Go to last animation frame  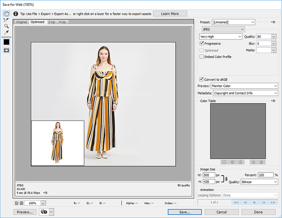click(273, 202)
